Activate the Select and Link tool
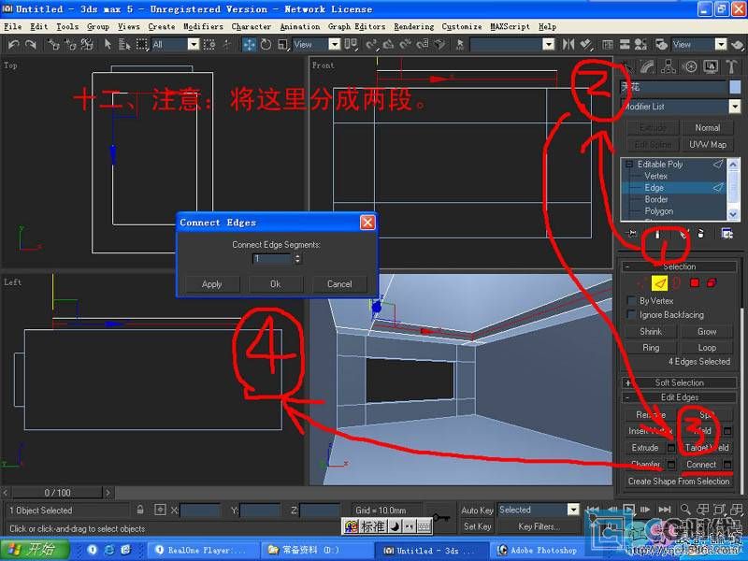748x561 pixels. (x=52, y=44)
